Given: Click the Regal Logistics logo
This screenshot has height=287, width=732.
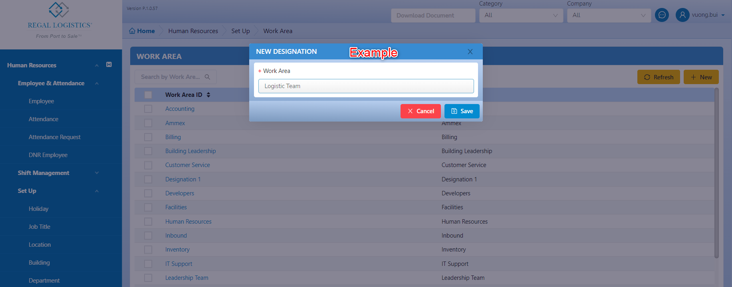Looking at the screenshot, I should coord(60,20).
